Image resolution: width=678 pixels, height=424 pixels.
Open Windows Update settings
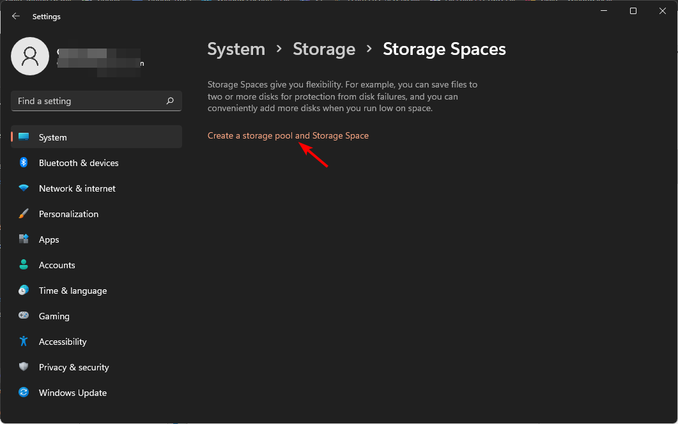[x=72, y=393]
